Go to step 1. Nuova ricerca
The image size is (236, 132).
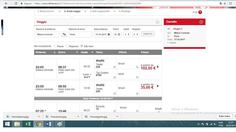[46, 11]
